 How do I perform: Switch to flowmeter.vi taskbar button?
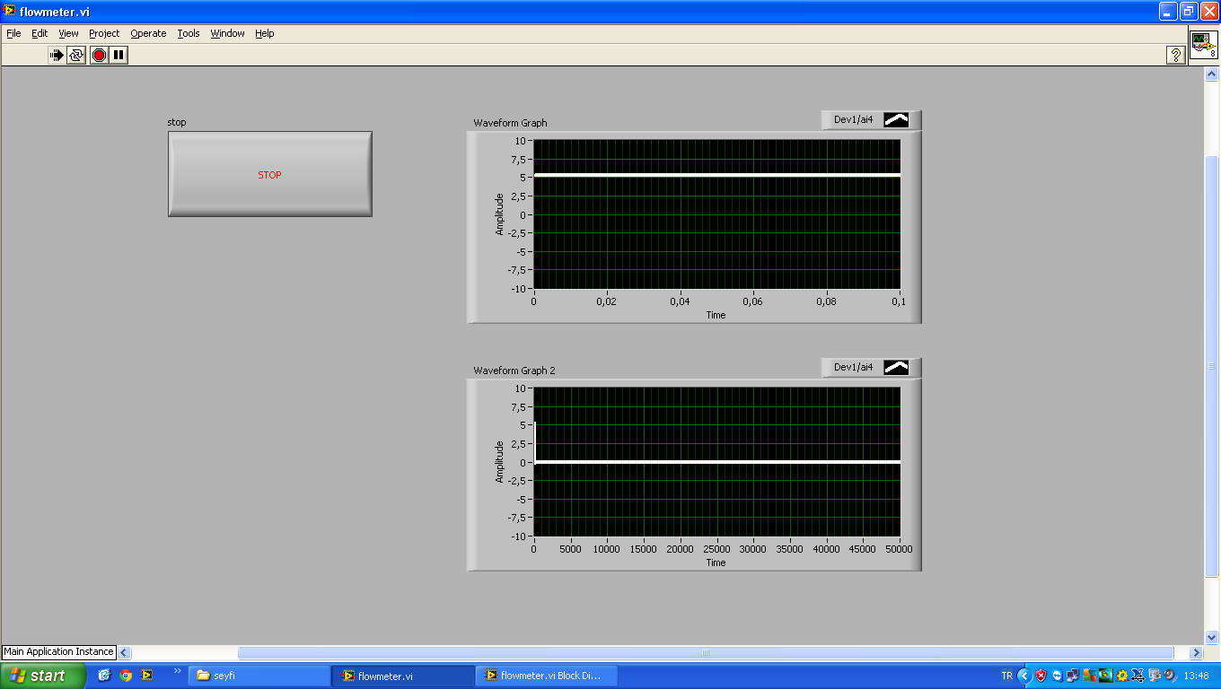click(x=402, y=676)
